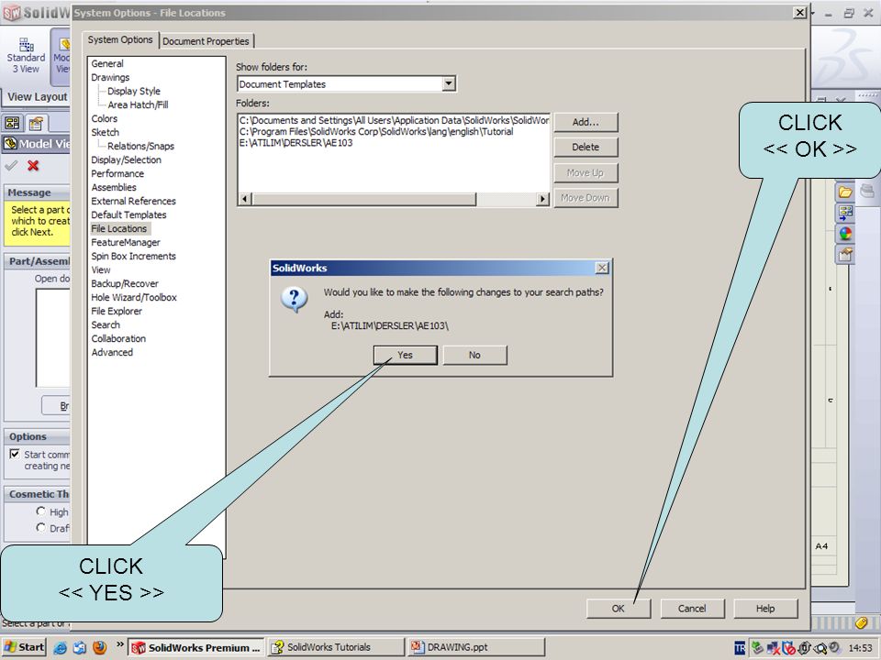
Task: Click Yes in the SolidWorks prompt
Action: 405,356
